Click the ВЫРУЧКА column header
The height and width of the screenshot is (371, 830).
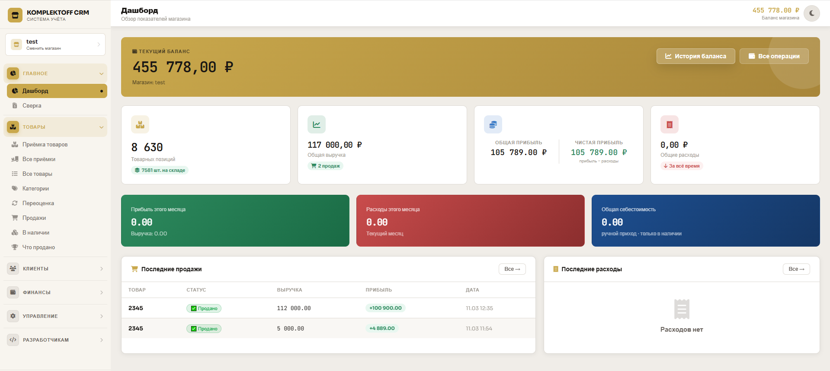[289, 290]
